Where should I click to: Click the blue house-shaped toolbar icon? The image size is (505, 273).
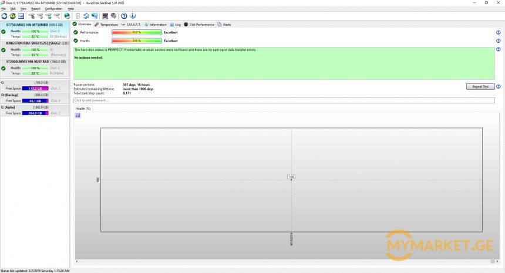coord(86,16)
